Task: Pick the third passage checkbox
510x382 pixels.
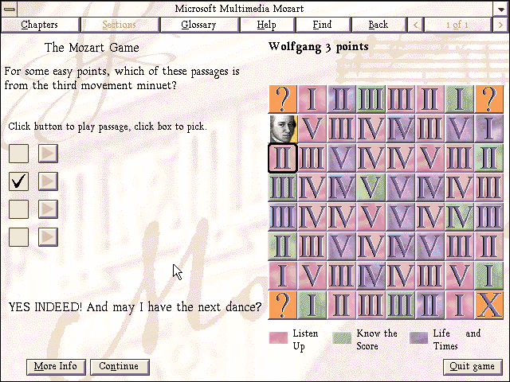Action: (x=18, y=209)
